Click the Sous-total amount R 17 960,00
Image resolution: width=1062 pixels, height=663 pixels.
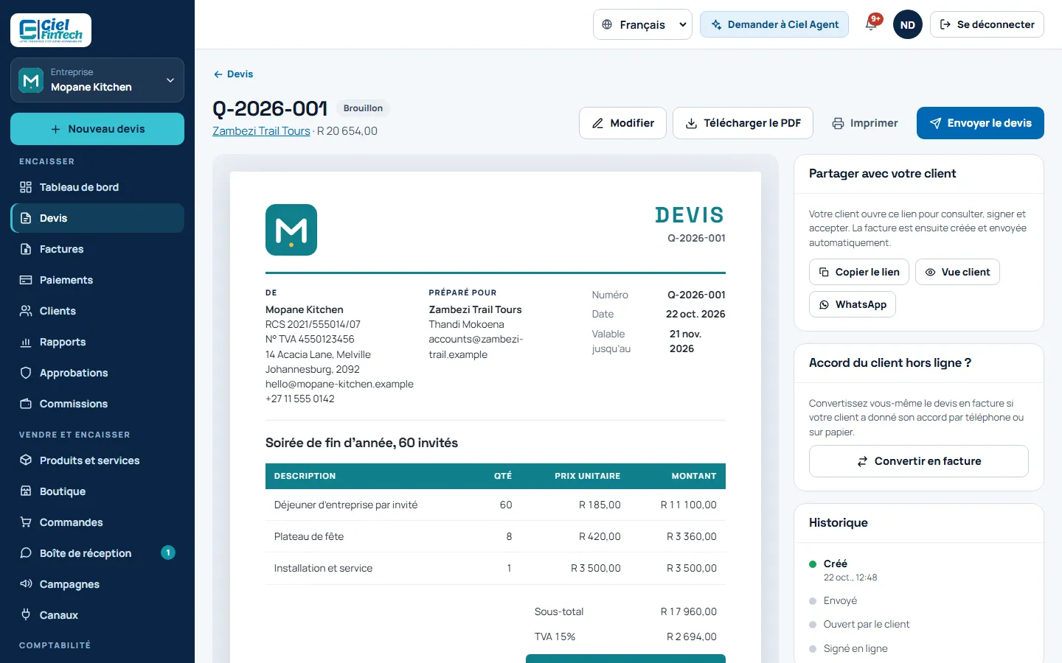(689, 611)
